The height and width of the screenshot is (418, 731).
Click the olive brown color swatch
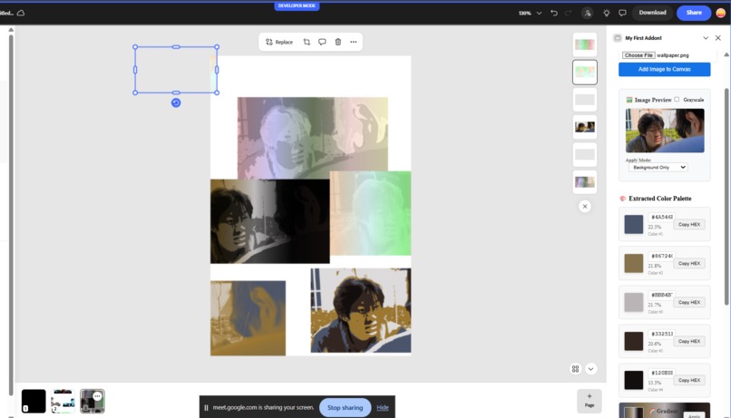pos(634,263)
